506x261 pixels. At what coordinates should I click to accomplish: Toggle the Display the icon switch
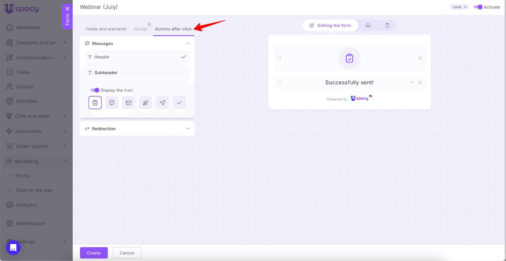[95, 90]
